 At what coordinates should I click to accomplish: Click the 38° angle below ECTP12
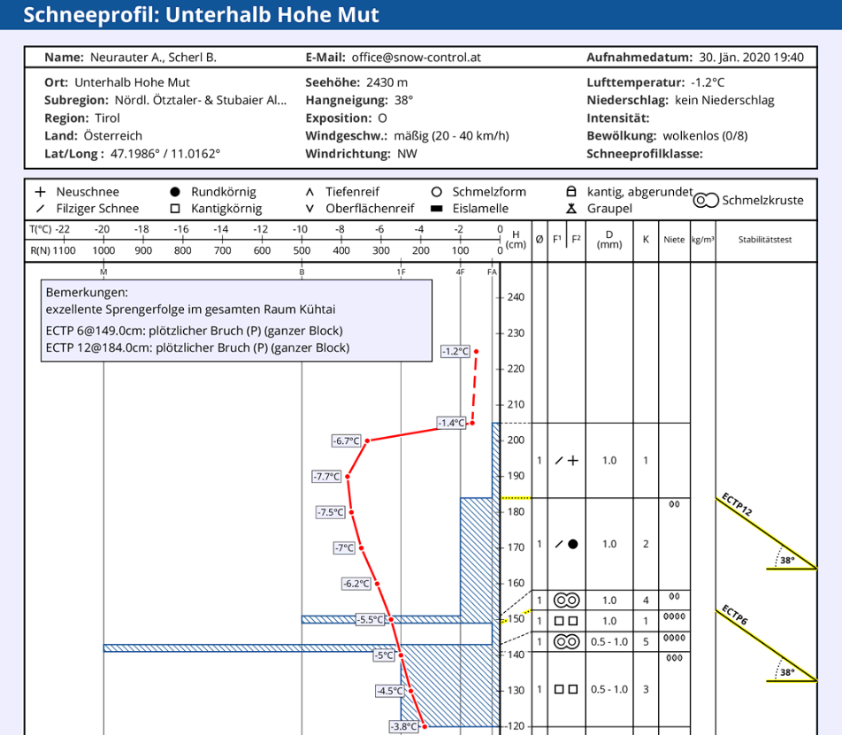tap(787, 560)
